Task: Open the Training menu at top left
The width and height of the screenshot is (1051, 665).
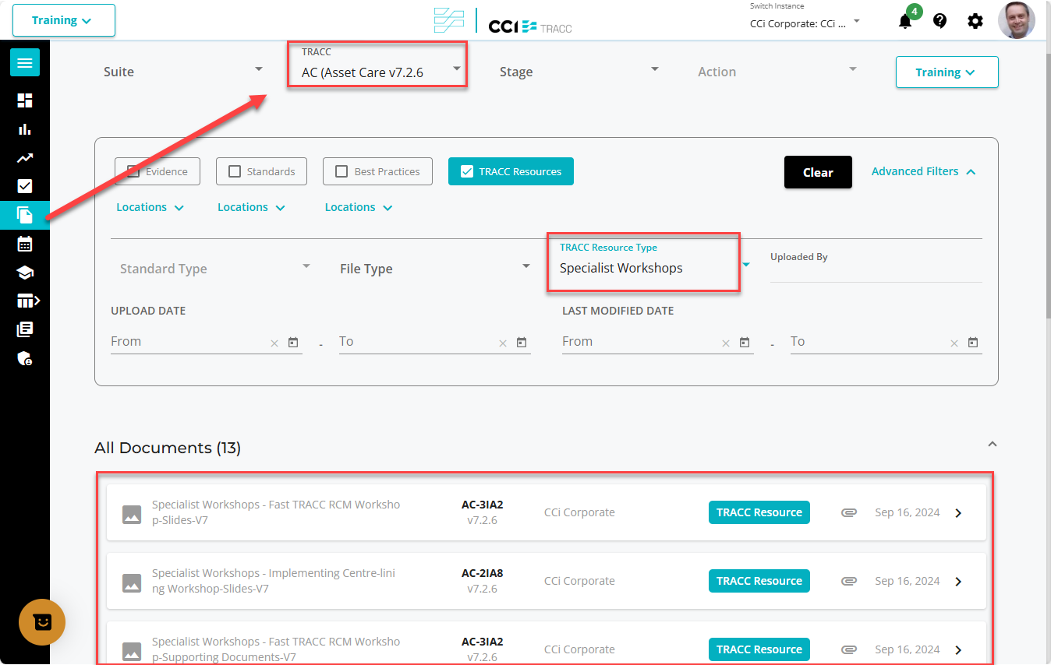Action: (x=63, y=20)
